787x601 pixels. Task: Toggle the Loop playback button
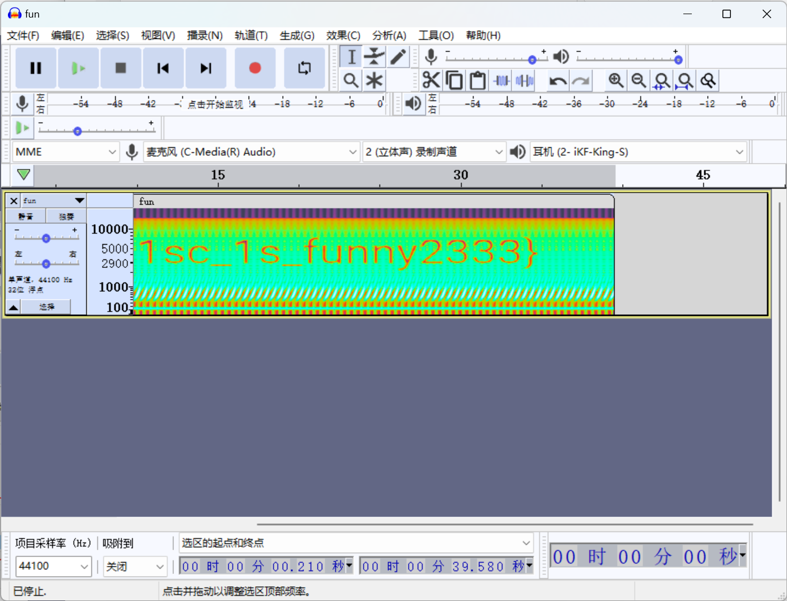point(304,68)
